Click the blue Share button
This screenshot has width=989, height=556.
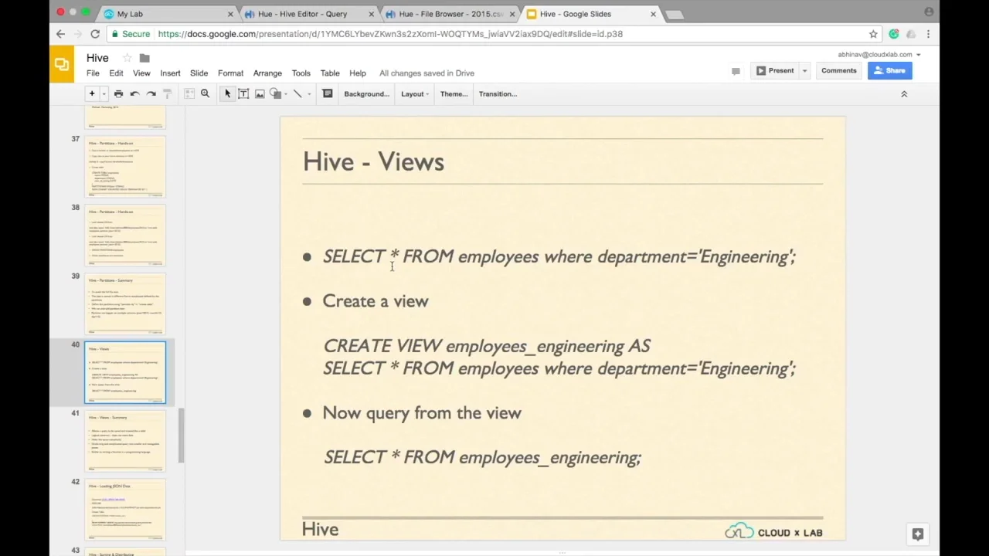(889, 71)
